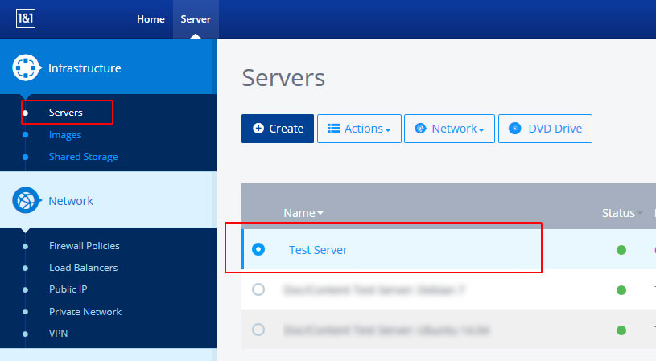Screen dimensions: 656x361
Task: Click the network icon on Network button
Action: [x=420, y=129]
